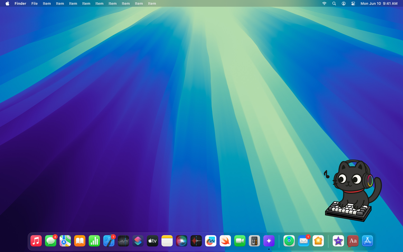Launch the App Store
Viewport: 403px width, 252px height.
click(x=367, y=241)
